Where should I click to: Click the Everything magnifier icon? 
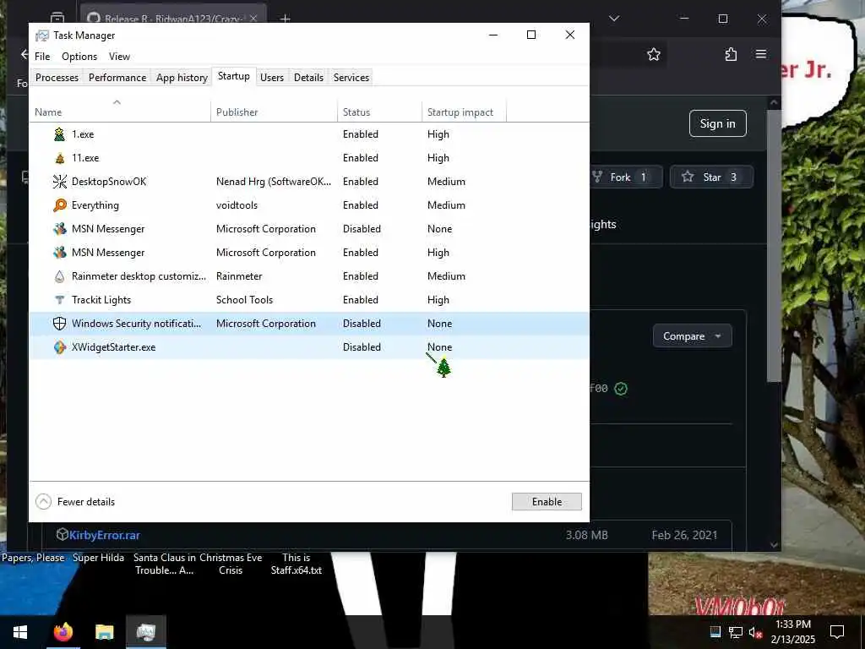click(60, 205)
